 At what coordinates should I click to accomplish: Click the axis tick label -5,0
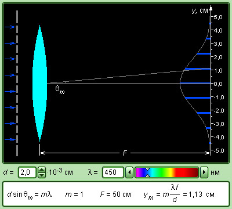[218, 150]
